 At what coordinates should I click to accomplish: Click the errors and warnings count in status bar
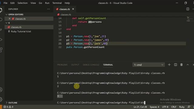pos(8,107)
